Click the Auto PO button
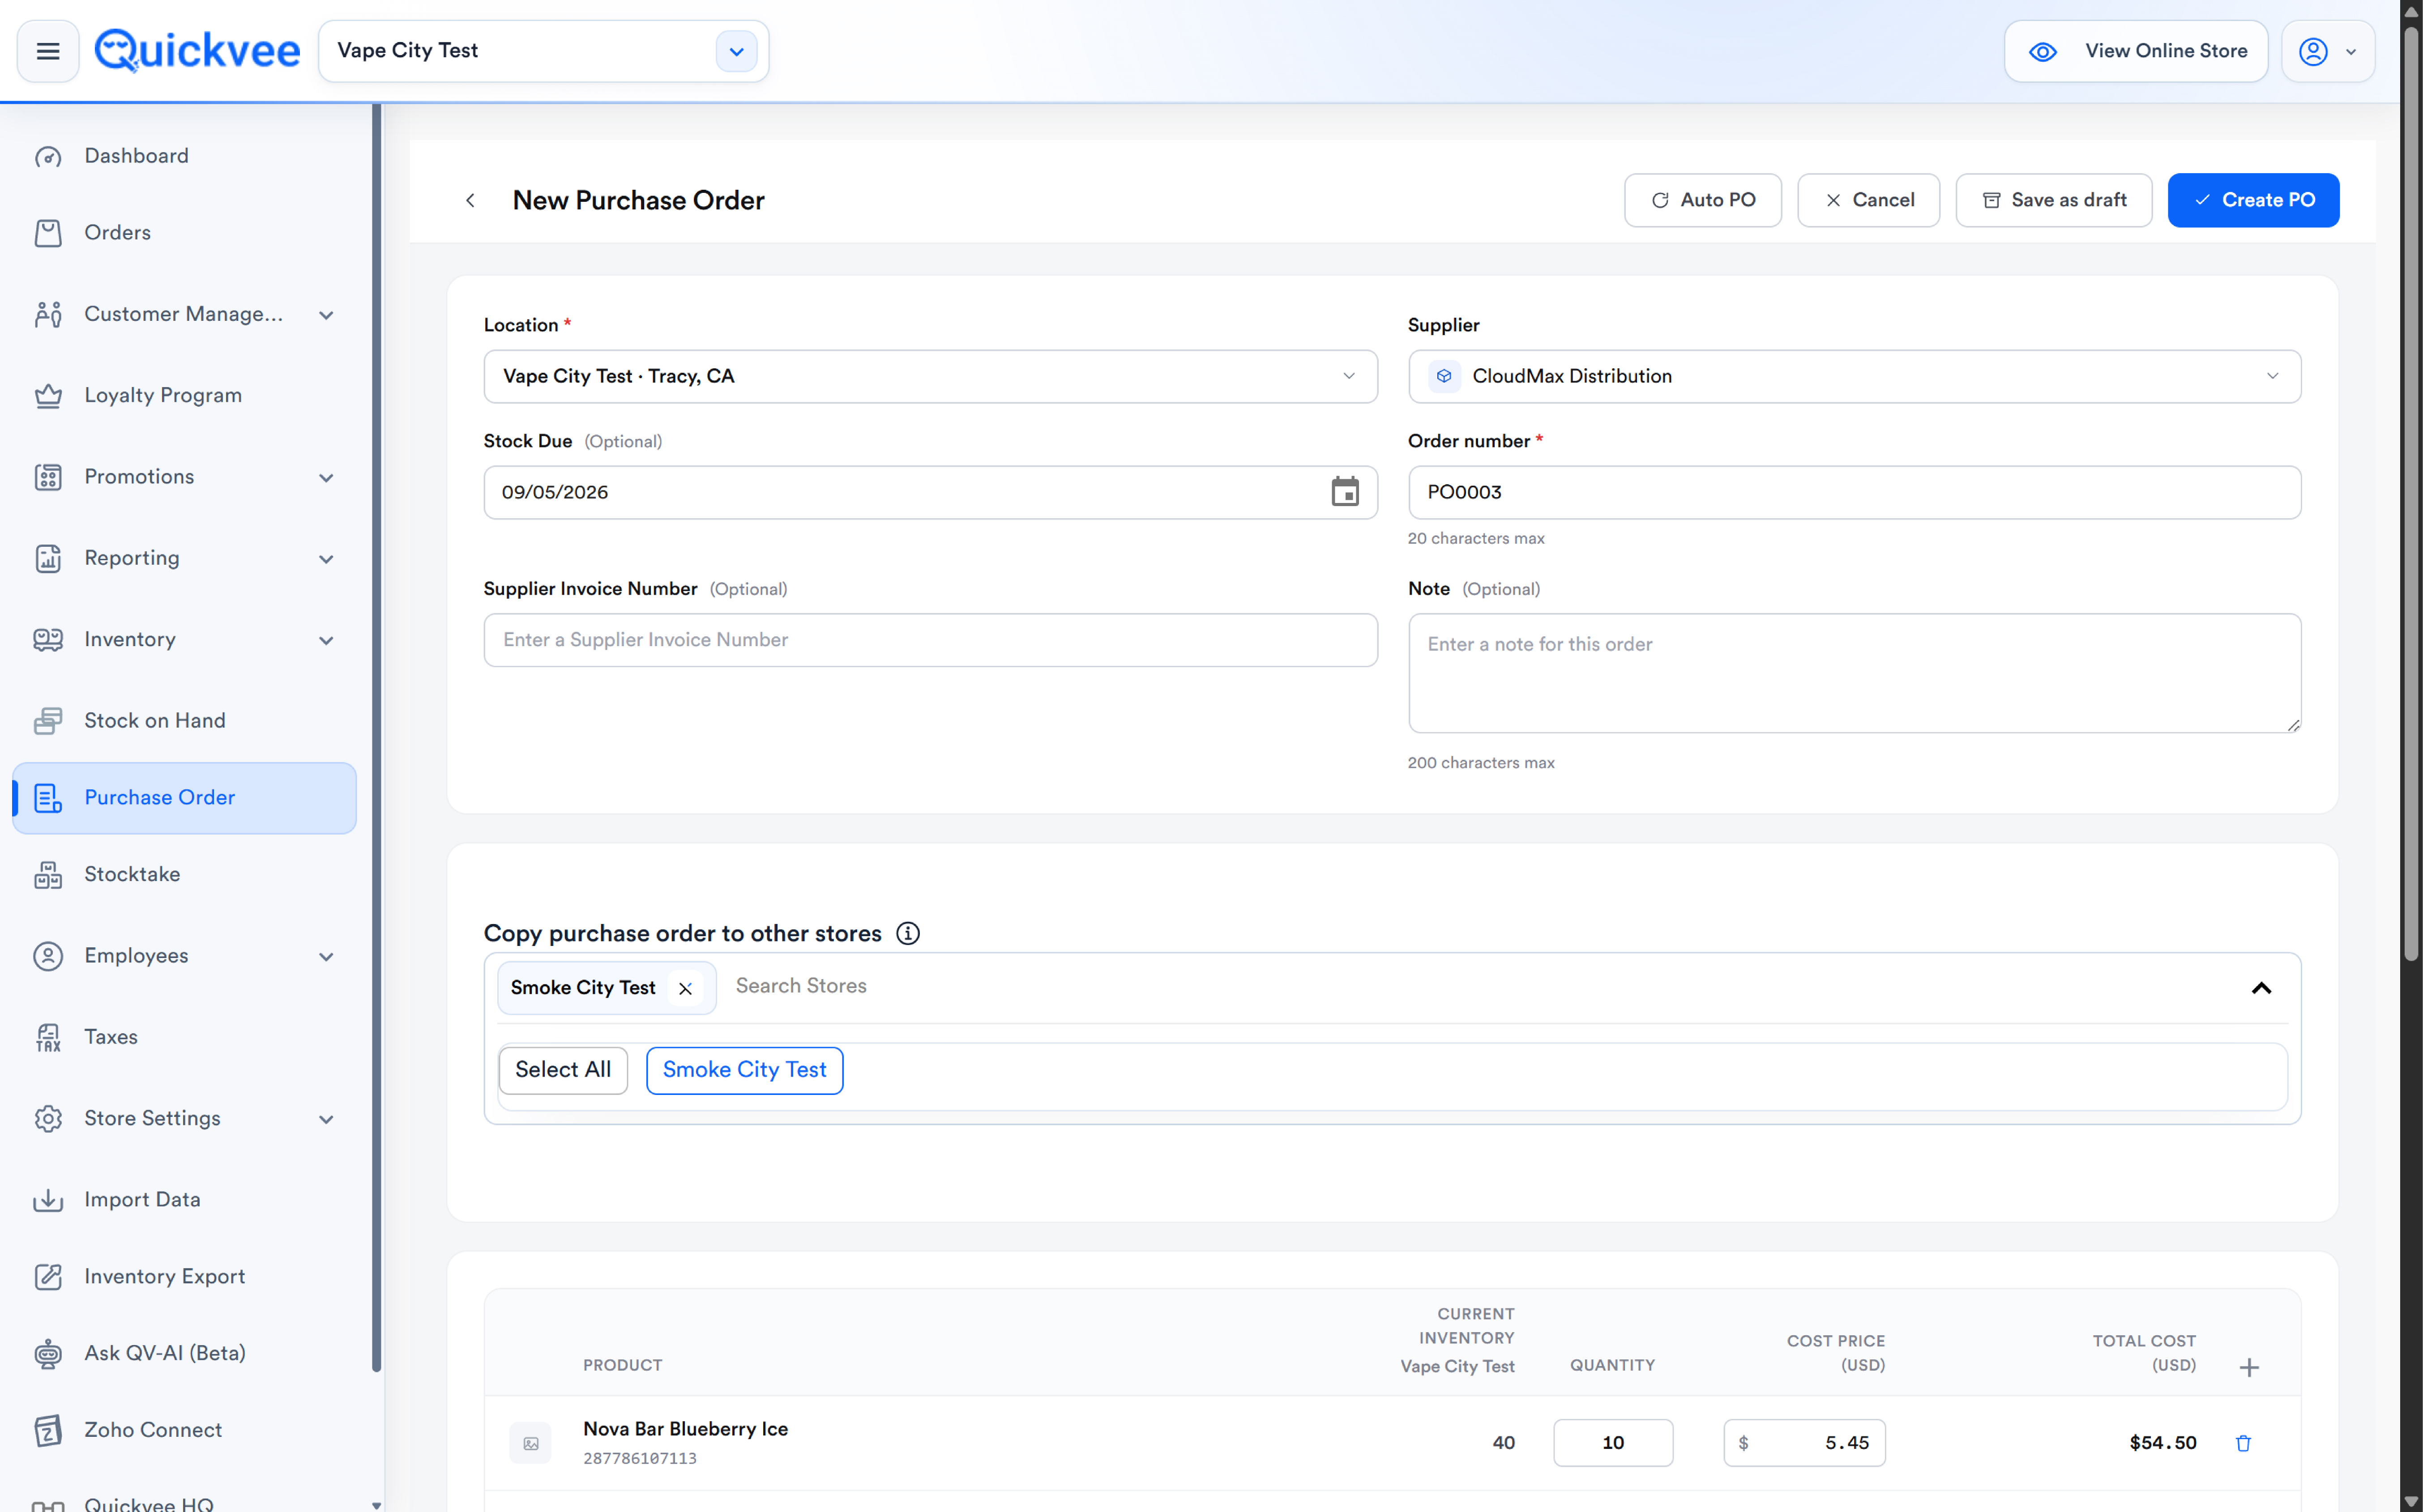Image resolution: width=2423 pixels, height=1512 pixels. pos(1703,200)
